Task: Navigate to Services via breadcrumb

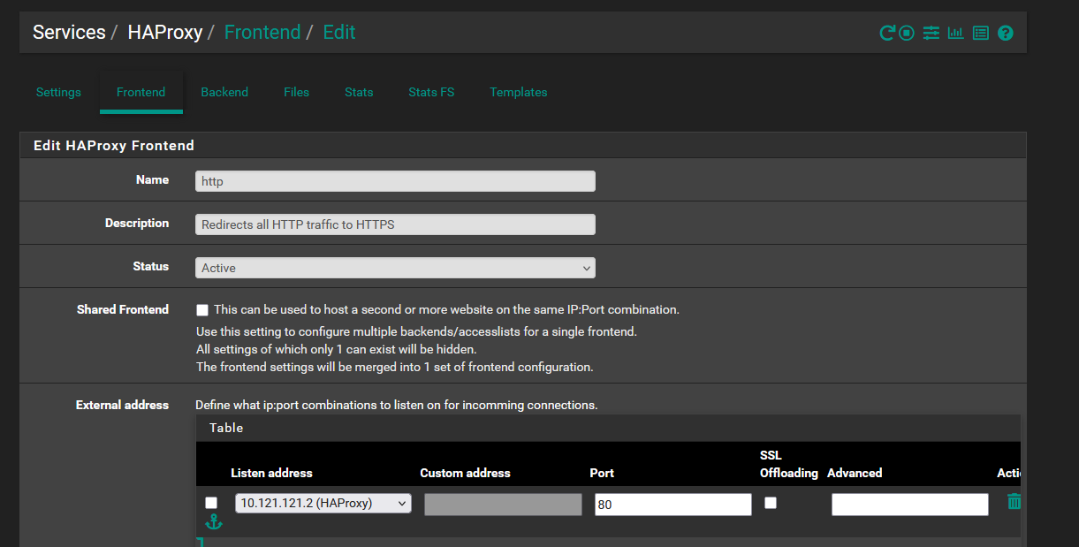Action: [x=68, y=32]
